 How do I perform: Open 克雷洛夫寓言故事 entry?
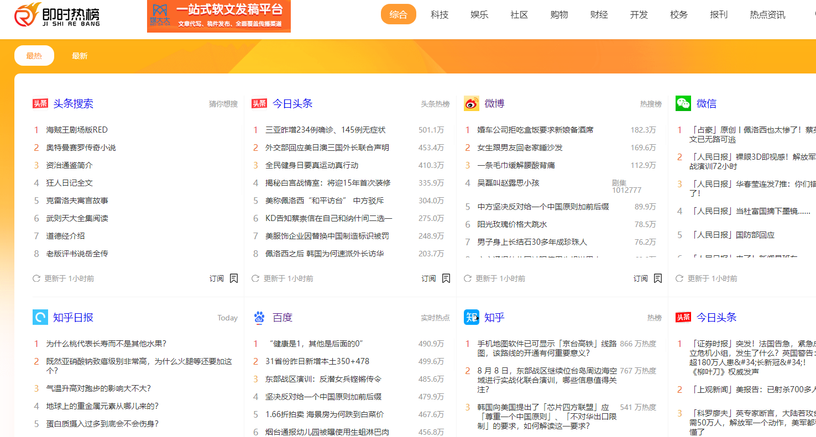(x=77, y=201)
